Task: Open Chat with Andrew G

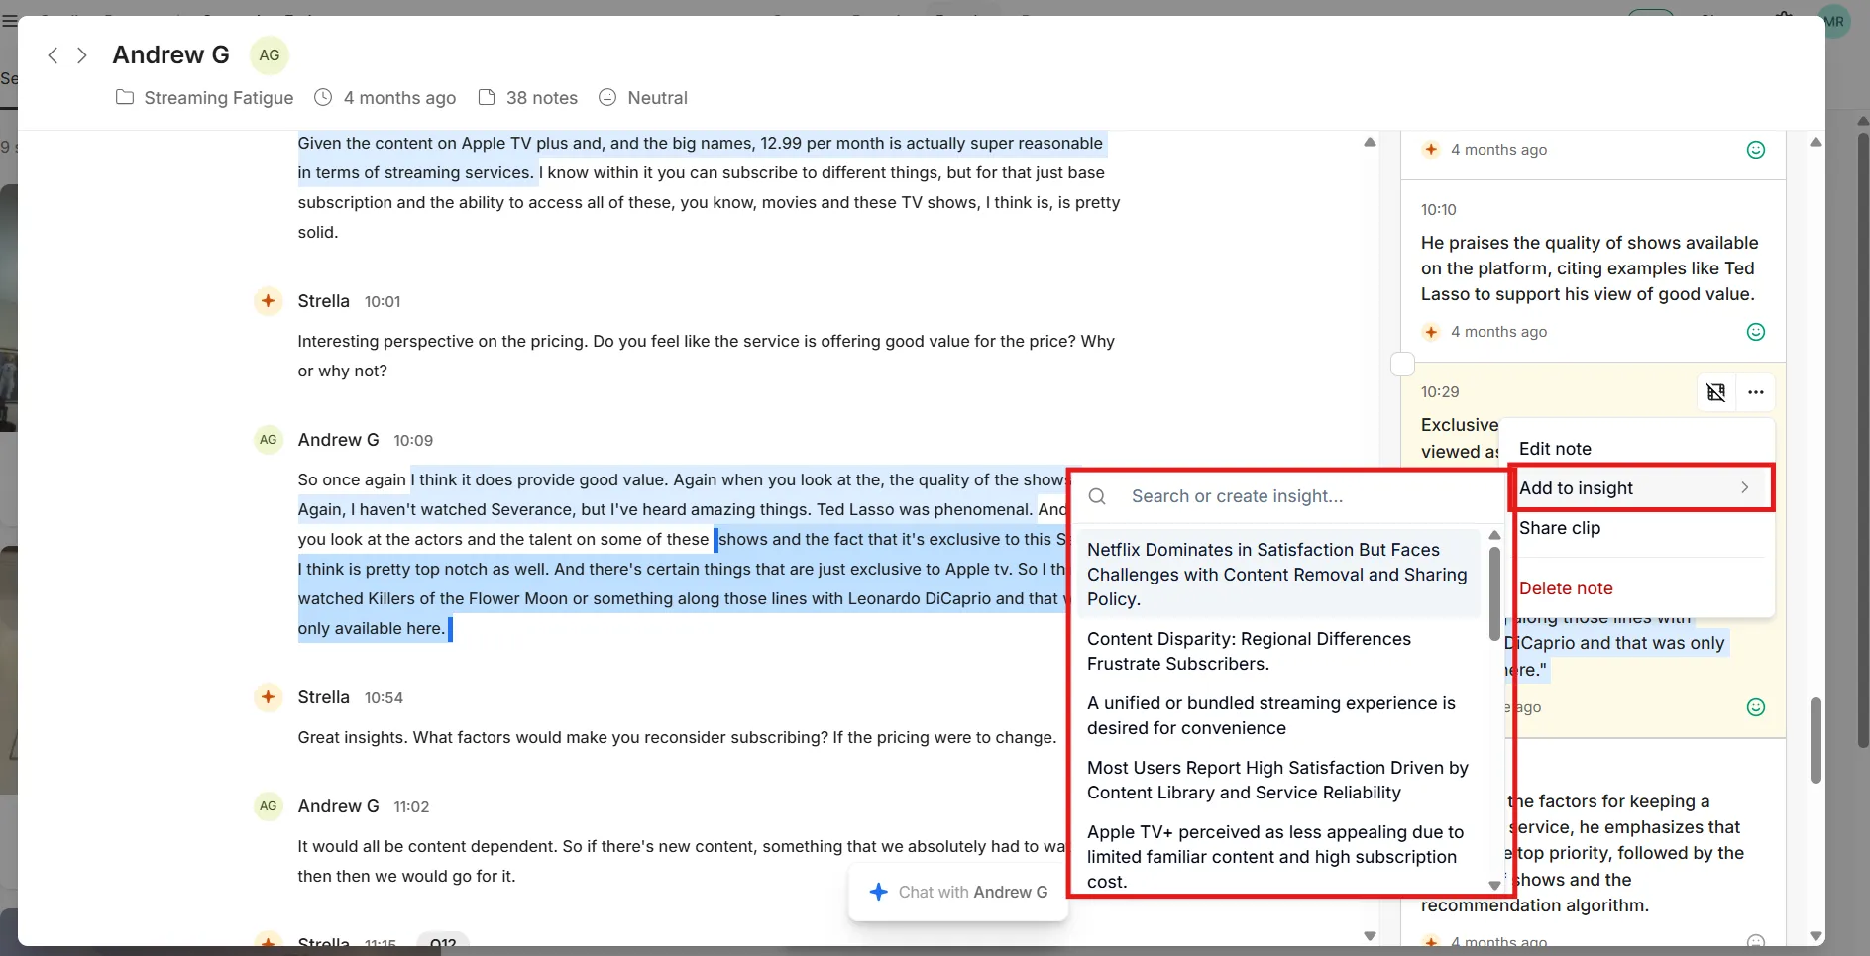Action: pyautogui.click(x=958, y=892)
